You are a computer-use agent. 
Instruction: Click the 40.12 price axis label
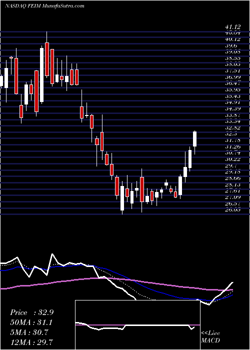(x=233, y=39)
